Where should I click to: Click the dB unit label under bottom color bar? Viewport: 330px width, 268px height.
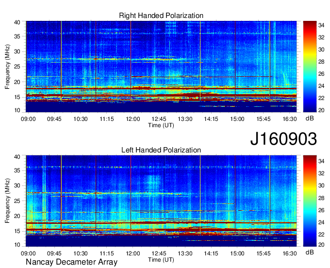pyautogui.click(x=310, y=252)
